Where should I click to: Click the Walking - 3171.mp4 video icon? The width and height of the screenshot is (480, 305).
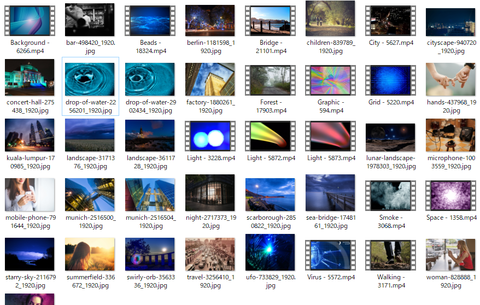pyautogui.click(x=390, y=255)
